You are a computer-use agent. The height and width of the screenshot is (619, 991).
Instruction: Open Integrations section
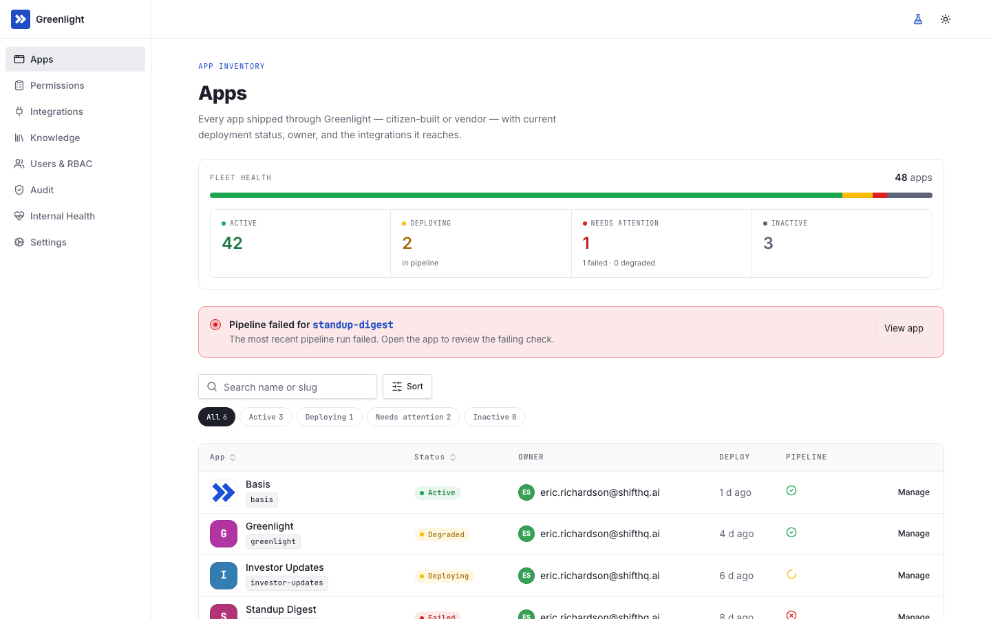[x=75, y=111]
